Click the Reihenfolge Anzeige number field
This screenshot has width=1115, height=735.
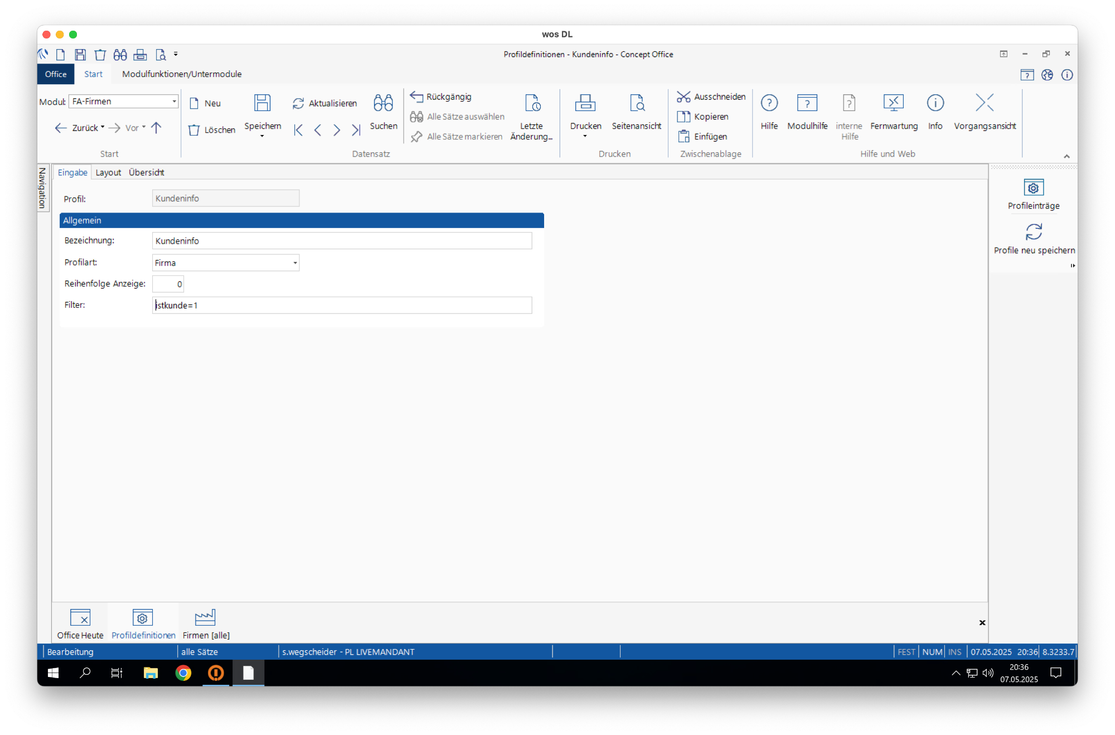[168, 284]
